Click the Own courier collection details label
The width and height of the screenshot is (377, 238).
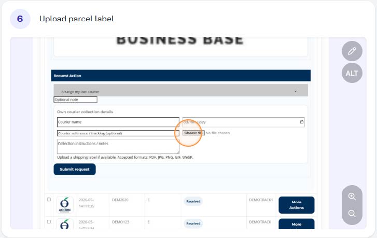(85, 112)
